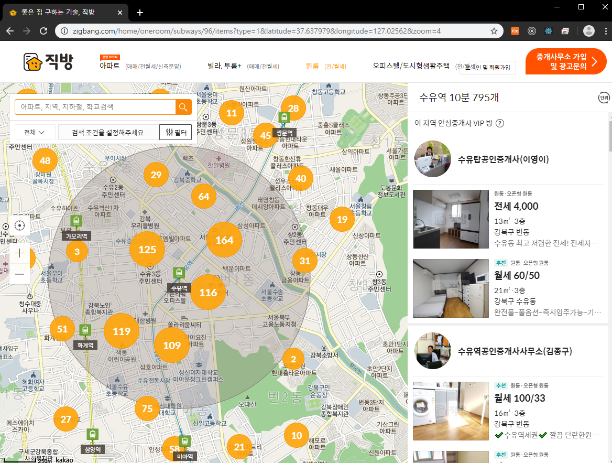Click the address bar URL

pos(256,31)
